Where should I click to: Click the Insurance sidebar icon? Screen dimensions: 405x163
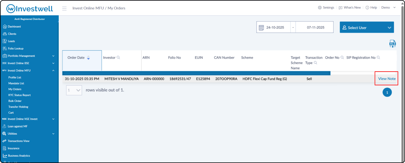coord(4,148)
